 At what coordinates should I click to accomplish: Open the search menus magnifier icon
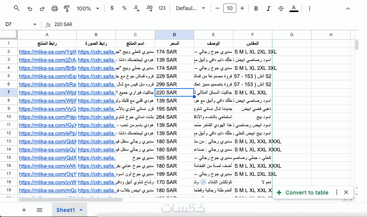[x=16, y=9]
